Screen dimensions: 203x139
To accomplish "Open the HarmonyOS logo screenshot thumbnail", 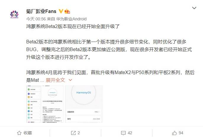I will coord(84,104).
